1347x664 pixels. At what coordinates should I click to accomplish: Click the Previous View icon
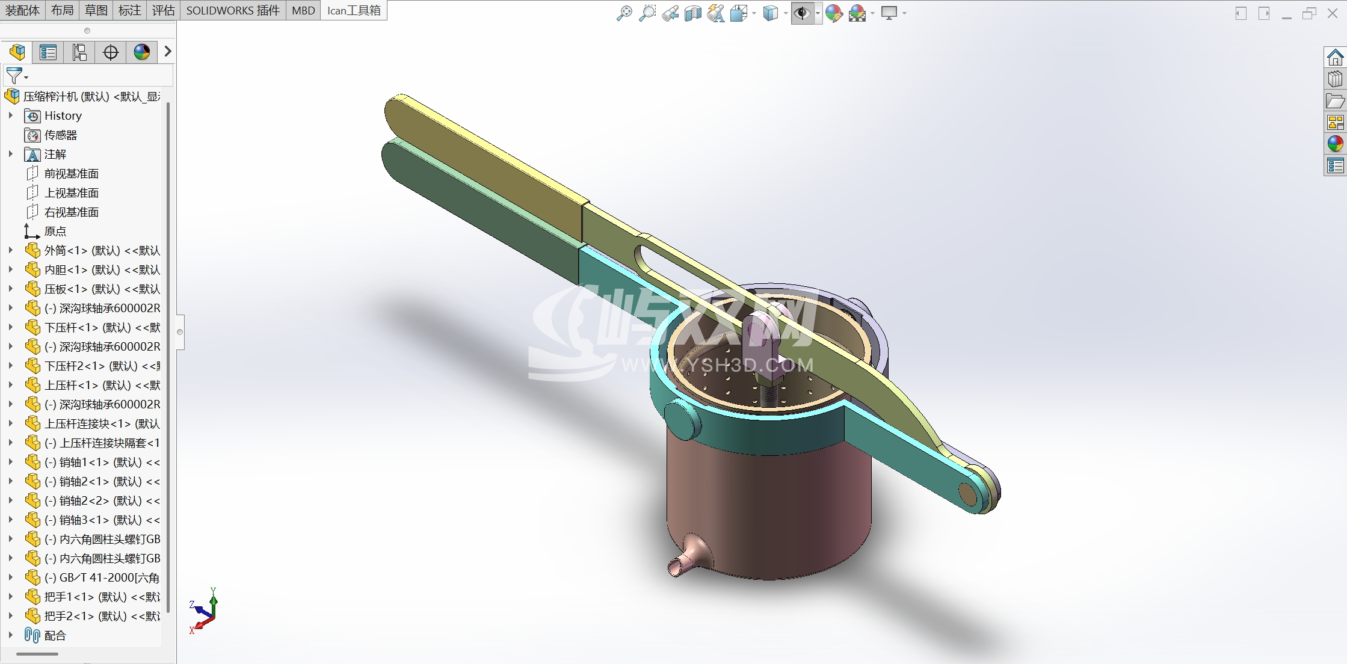pos(670,13)
